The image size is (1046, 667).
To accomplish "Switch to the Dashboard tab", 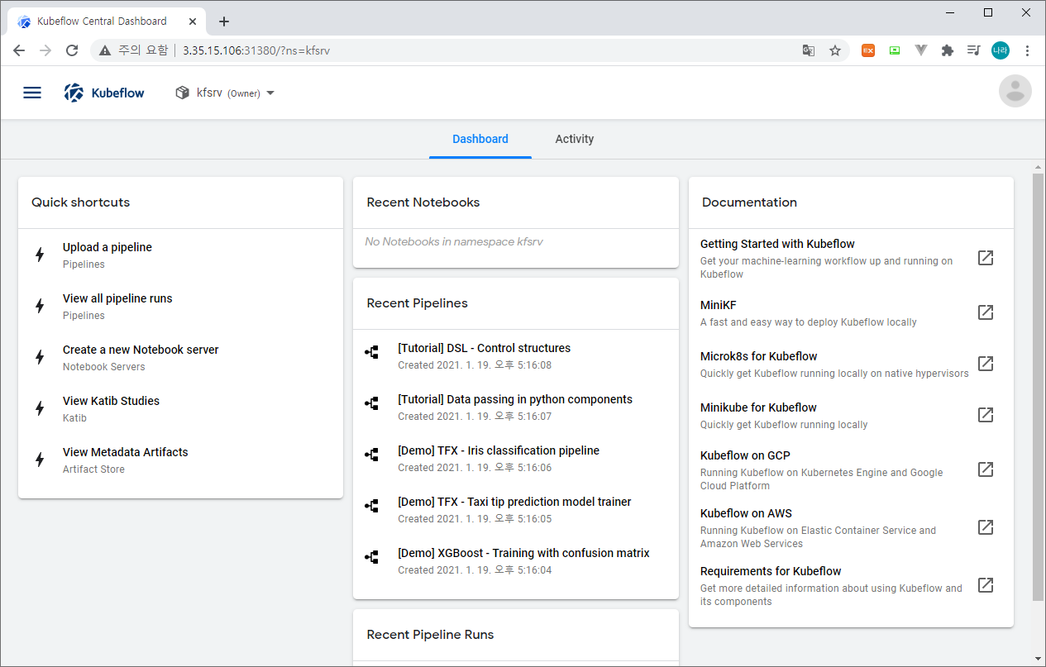I will pyautogui.click(x=480, y=139).
